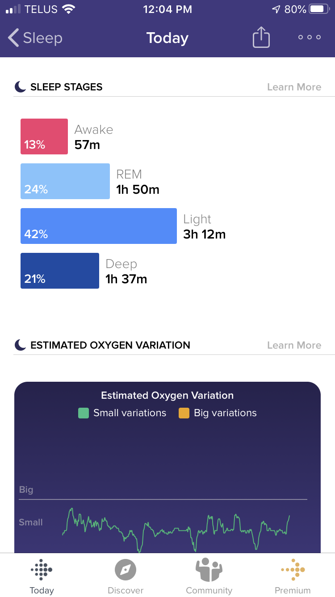
Task: Tap the moon icon beside Sleep Stages
Action: point(20,87)
